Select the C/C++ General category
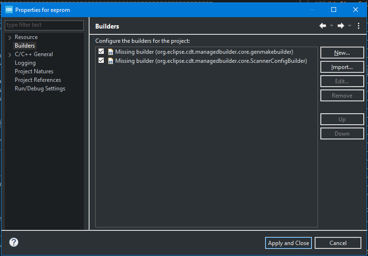 34,54
